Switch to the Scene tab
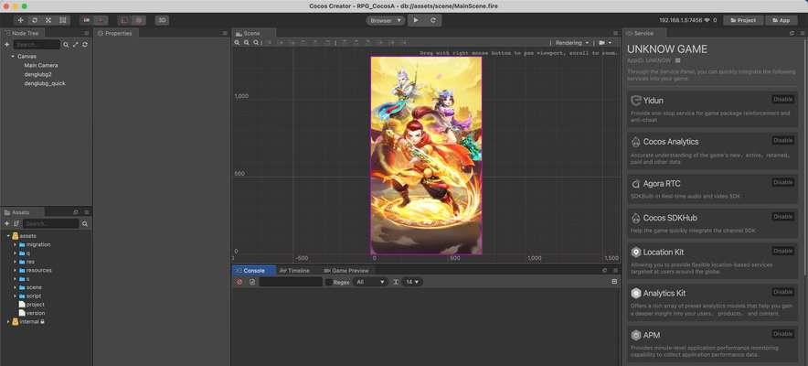This screenshot has height=366, width=808. (x=251, y=33)
